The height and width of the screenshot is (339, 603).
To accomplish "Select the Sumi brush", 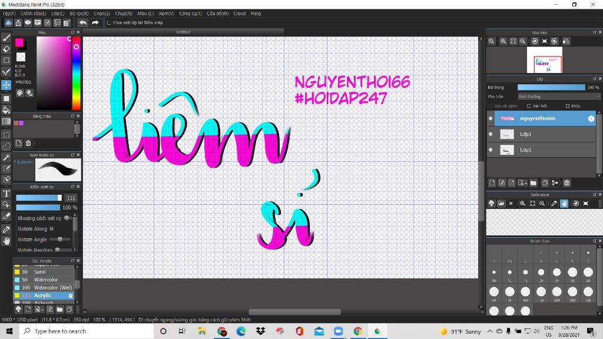I will [x=44, y=272].
